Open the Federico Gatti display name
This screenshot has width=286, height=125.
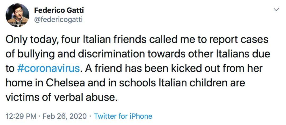[59, 10]
